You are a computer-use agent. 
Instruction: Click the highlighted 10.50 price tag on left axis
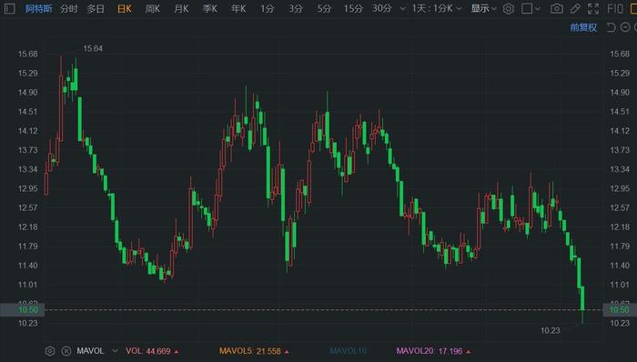coord(23,310)
